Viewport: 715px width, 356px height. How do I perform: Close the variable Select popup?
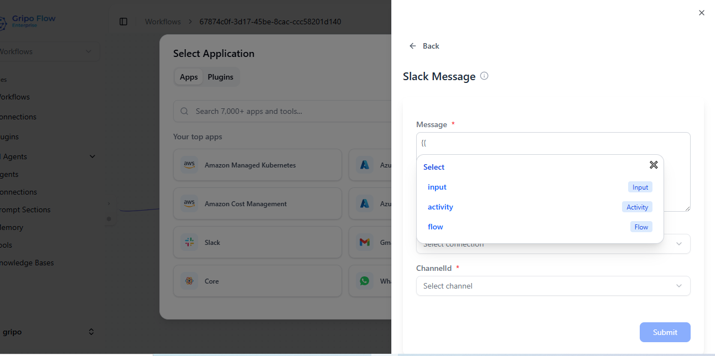(653, 165)
